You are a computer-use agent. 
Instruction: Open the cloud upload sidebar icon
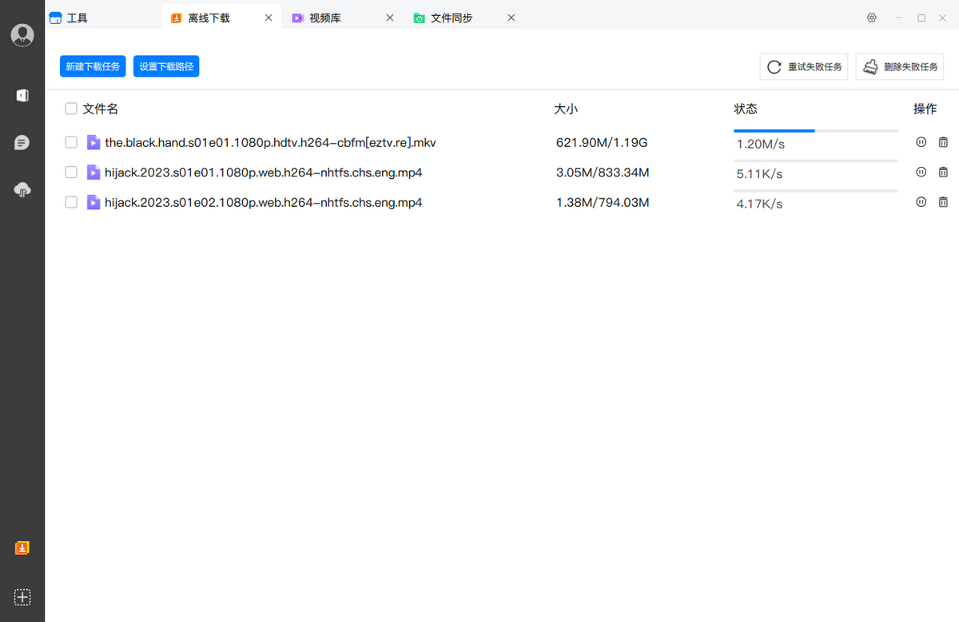22,189
